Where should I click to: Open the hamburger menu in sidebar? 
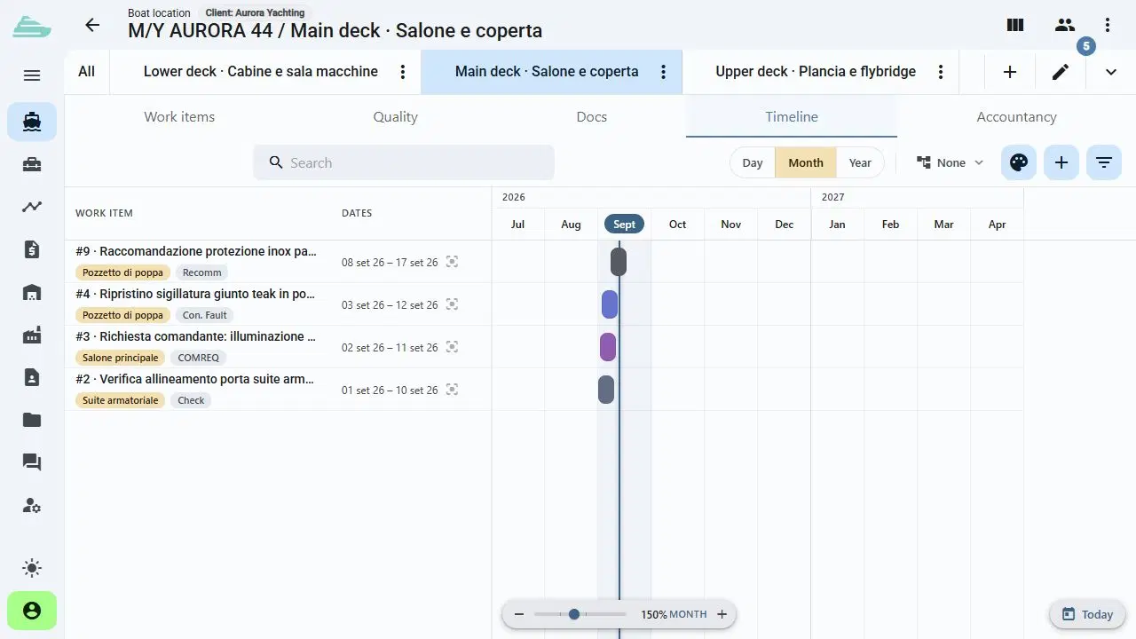coord(32,75)
